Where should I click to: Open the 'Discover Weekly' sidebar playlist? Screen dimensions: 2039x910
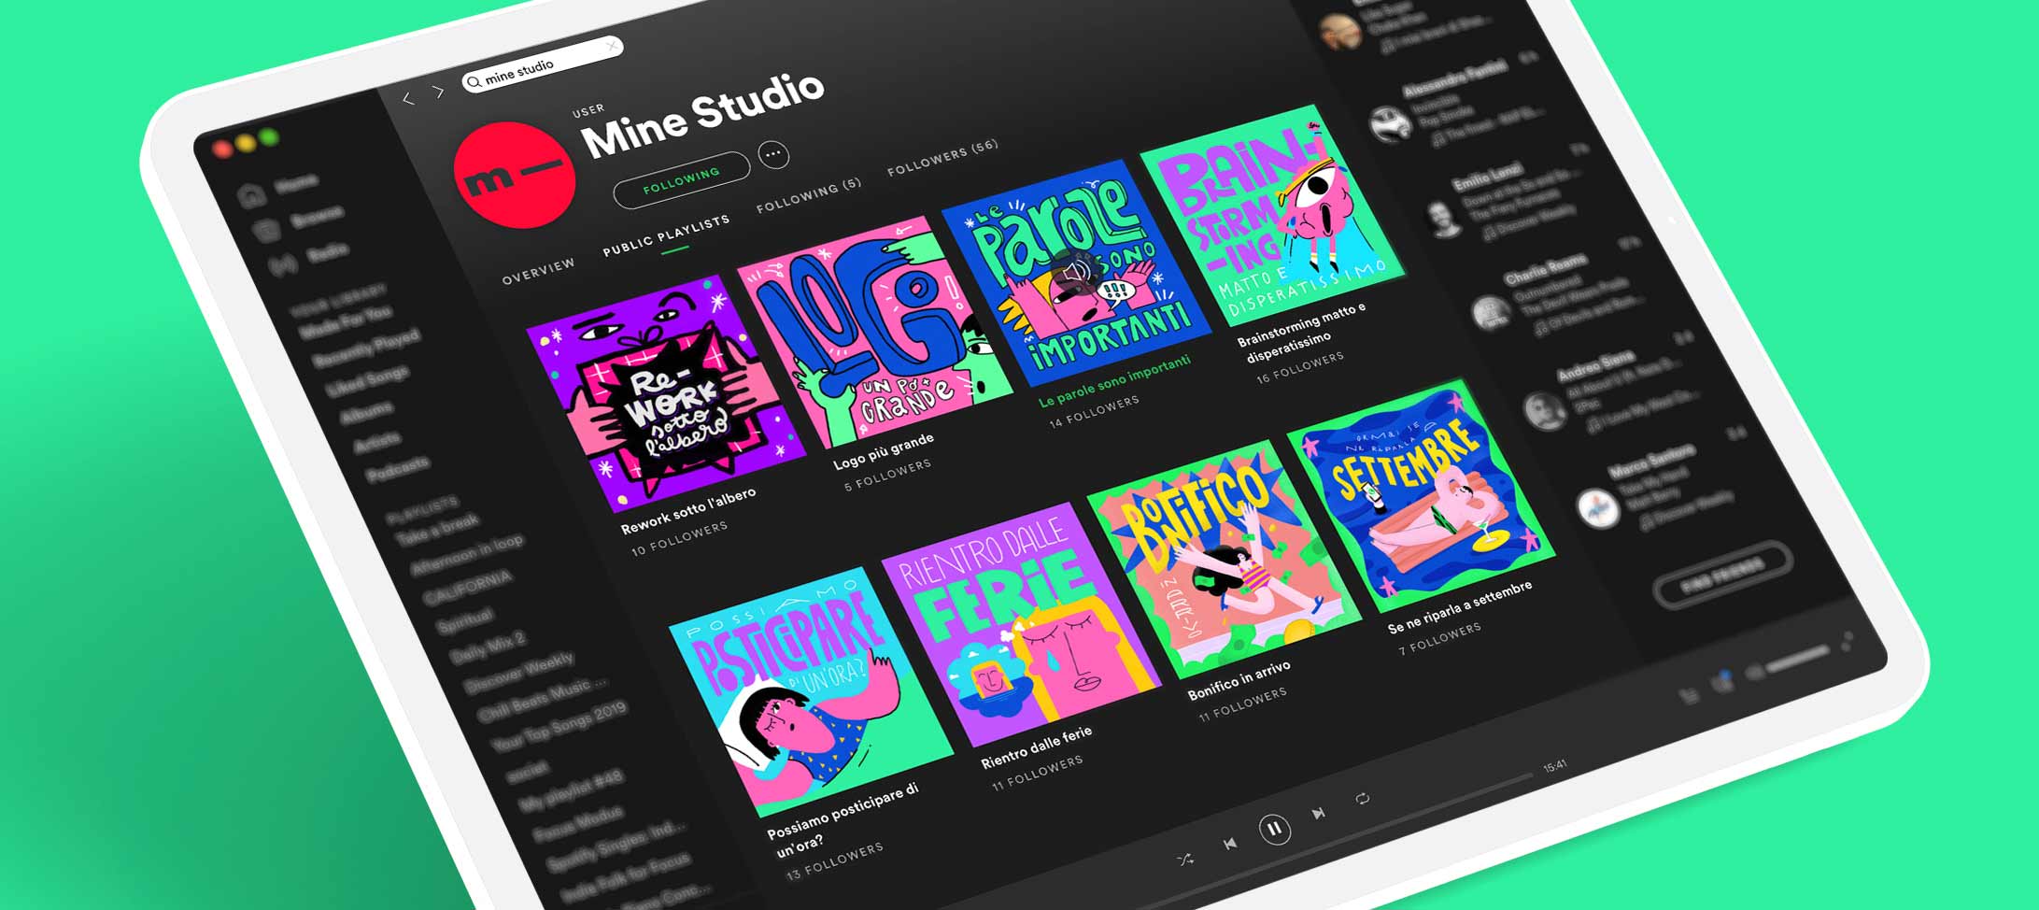click(x=519, y=674)
